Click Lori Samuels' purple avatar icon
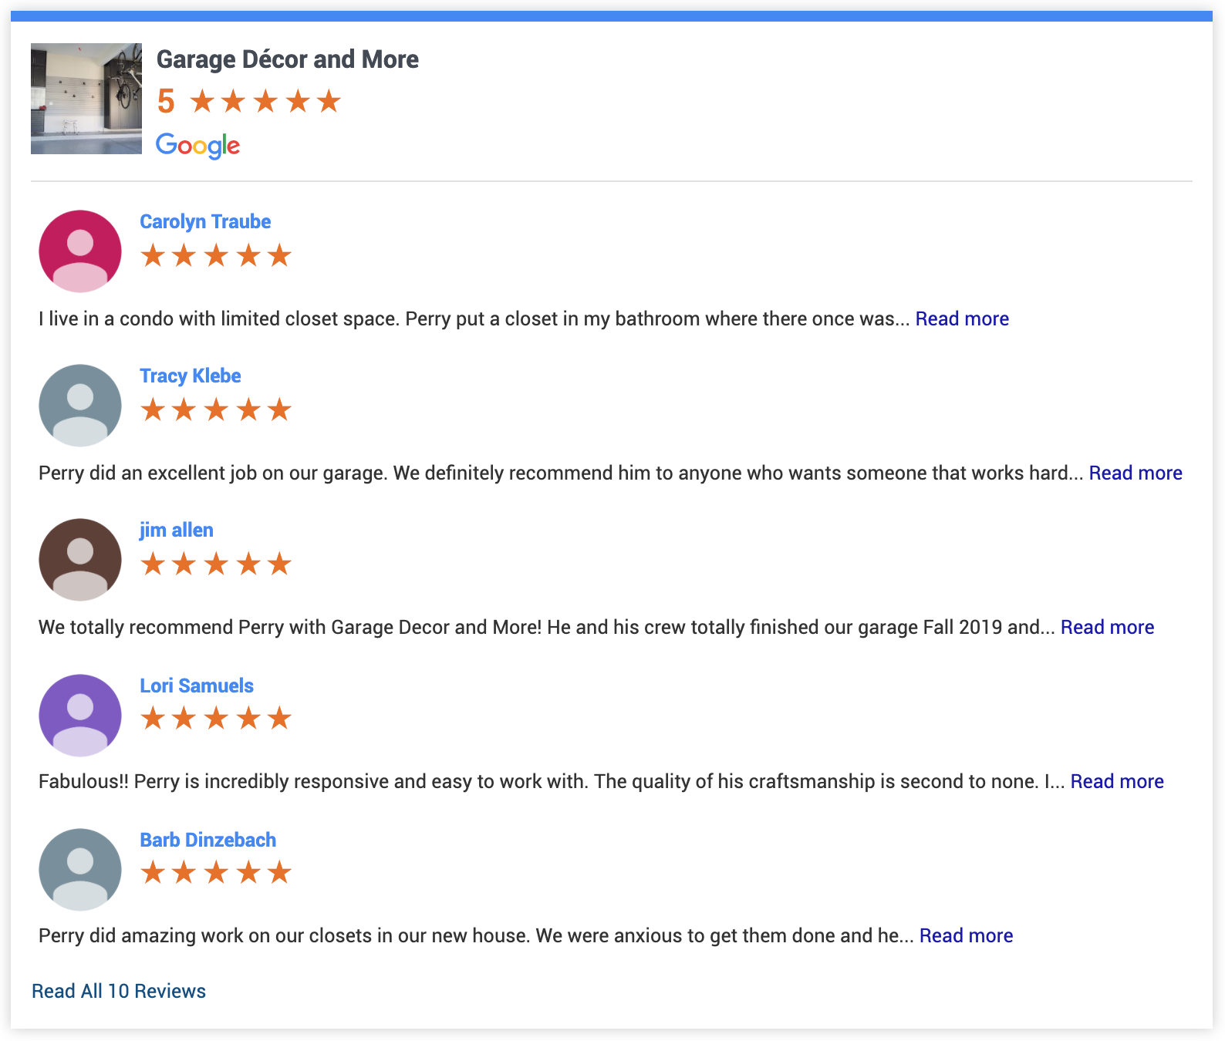1225x1041 pixels. [80, 716]
